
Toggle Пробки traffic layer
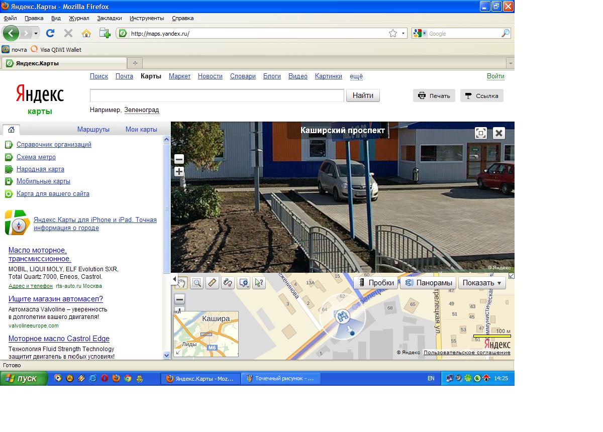[376, 283]
